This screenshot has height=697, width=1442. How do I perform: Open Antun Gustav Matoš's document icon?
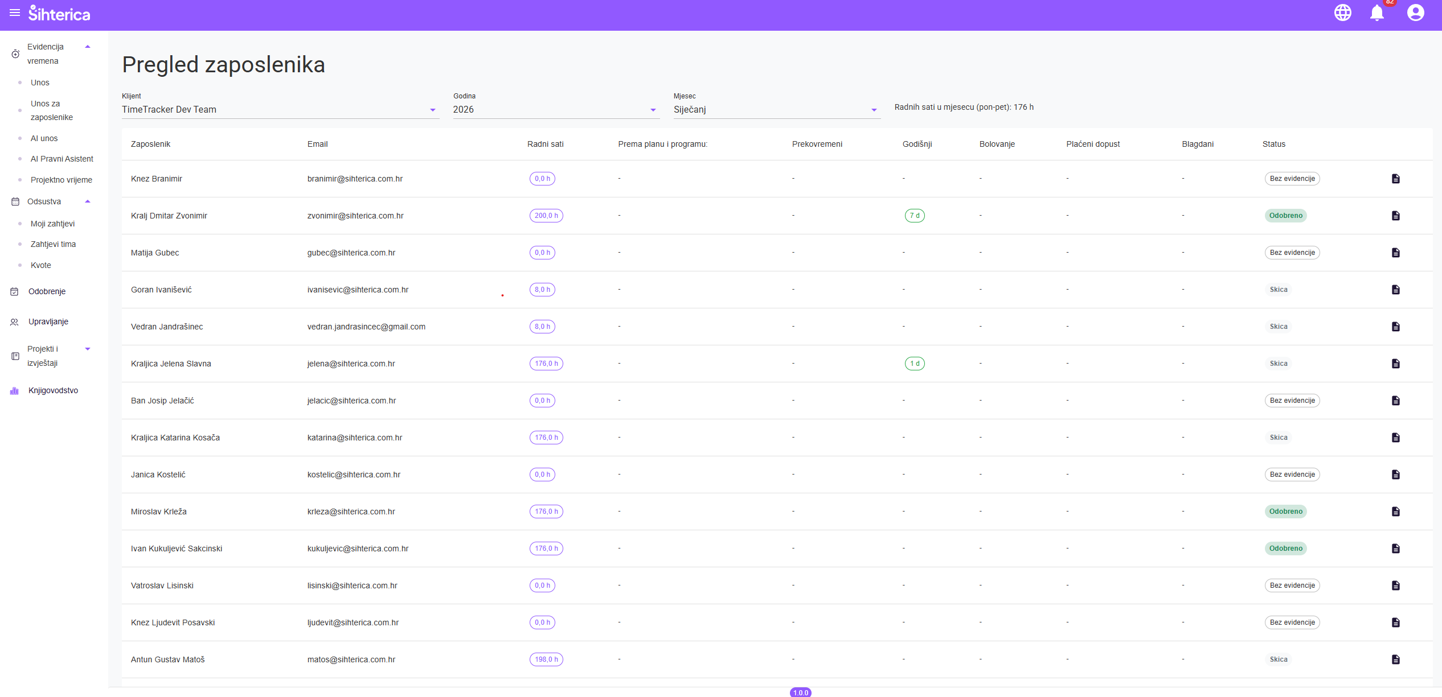[1395, 659]
